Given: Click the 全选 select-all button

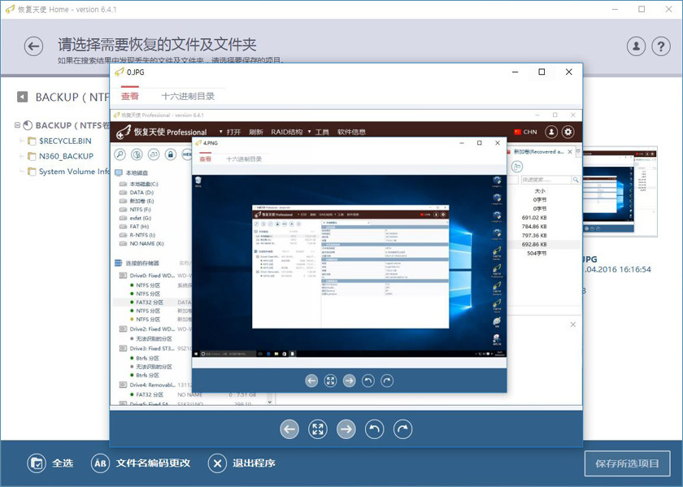Looking at the screenshot, I should (50, 463).
